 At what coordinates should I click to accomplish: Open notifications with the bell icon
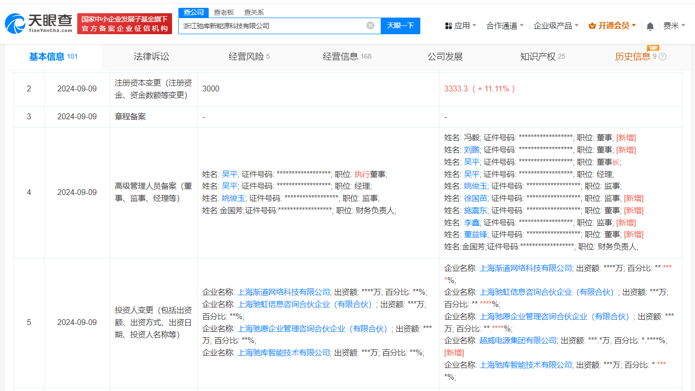[650, 25]
